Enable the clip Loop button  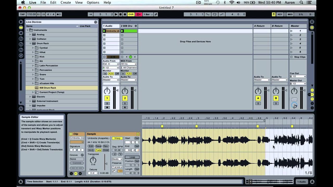pos(132,157)
